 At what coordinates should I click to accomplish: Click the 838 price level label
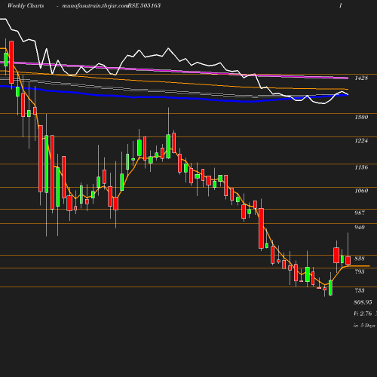click(x=360, y=259)
